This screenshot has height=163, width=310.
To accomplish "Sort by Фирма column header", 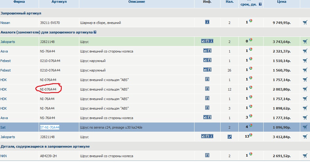I will 19,2.
